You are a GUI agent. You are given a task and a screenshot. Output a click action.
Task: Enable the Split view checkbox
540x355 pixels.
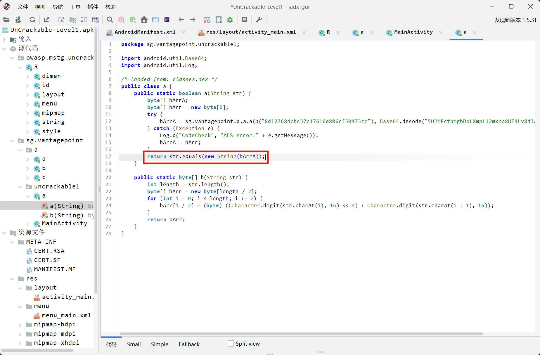[231, 344]
